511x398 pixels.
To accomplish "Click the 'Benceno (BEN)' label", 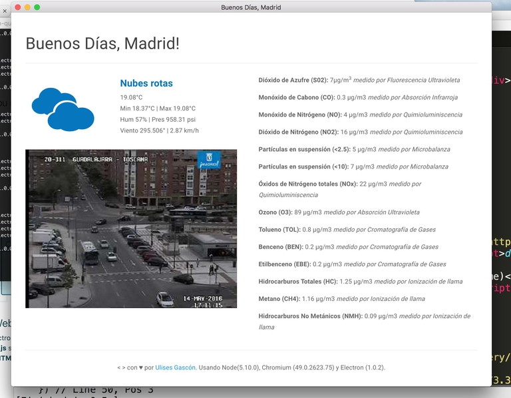I will coord(281,247).
